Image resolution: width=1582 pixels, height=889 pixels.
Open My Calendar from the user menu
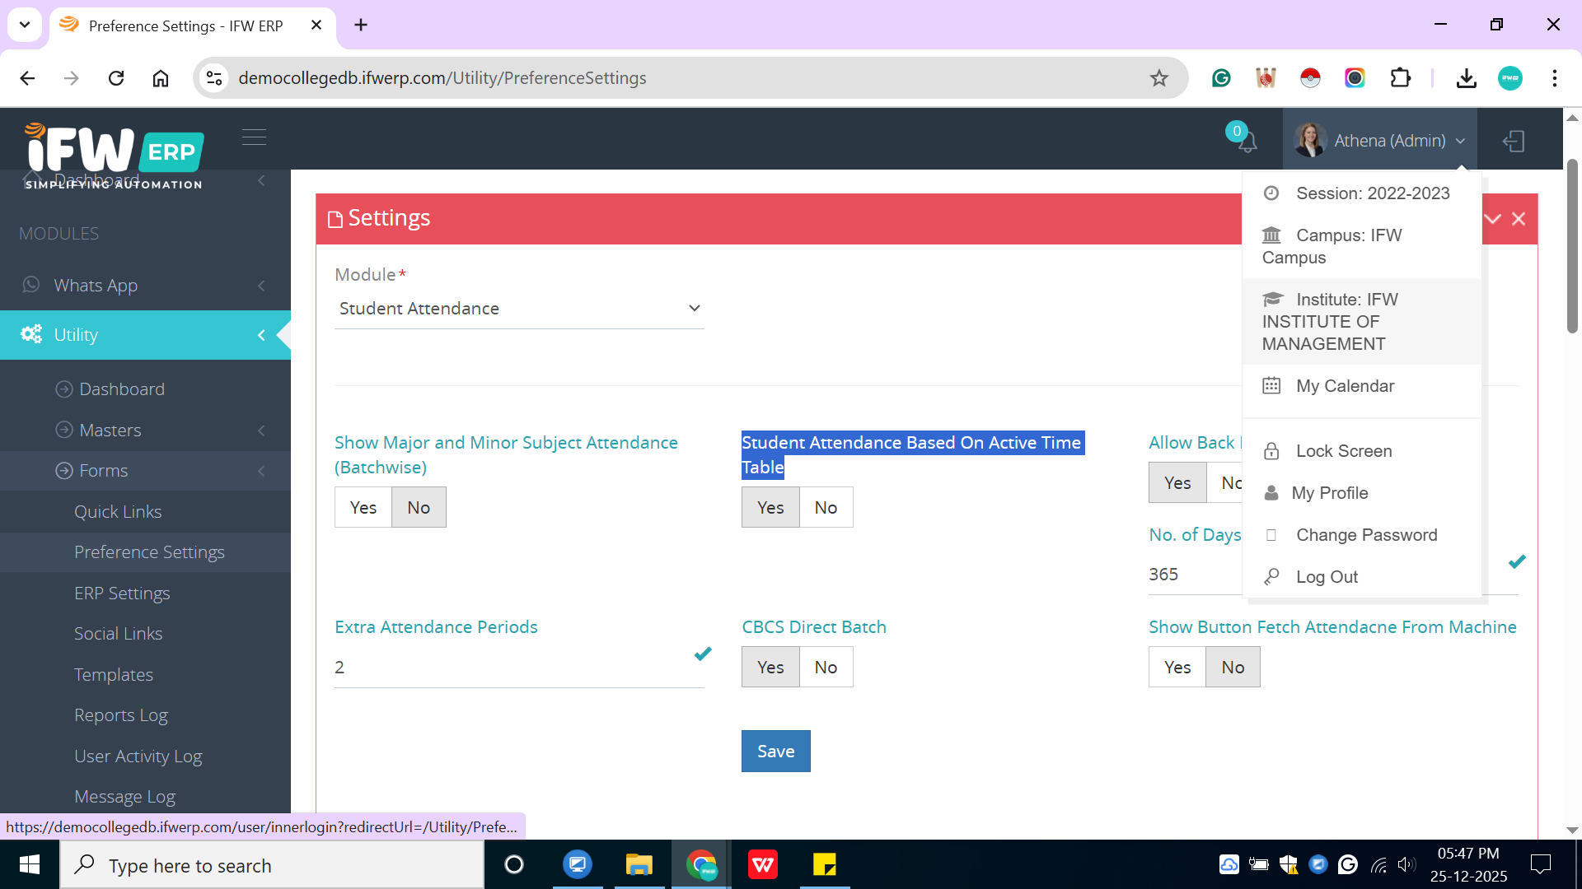tap(1344, 386)
